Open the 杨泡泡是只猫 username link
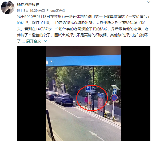156x141 pixels. tap(28, 5)
